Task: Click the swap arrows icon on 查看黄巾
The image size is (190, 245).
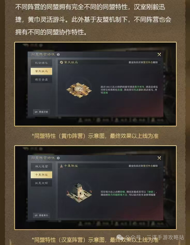Action: tap(36, 215)
